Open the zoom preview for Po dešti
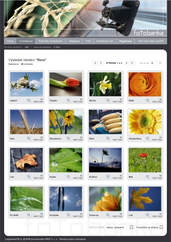The height and width of the screenshot is (242, 171). point(29,215)
